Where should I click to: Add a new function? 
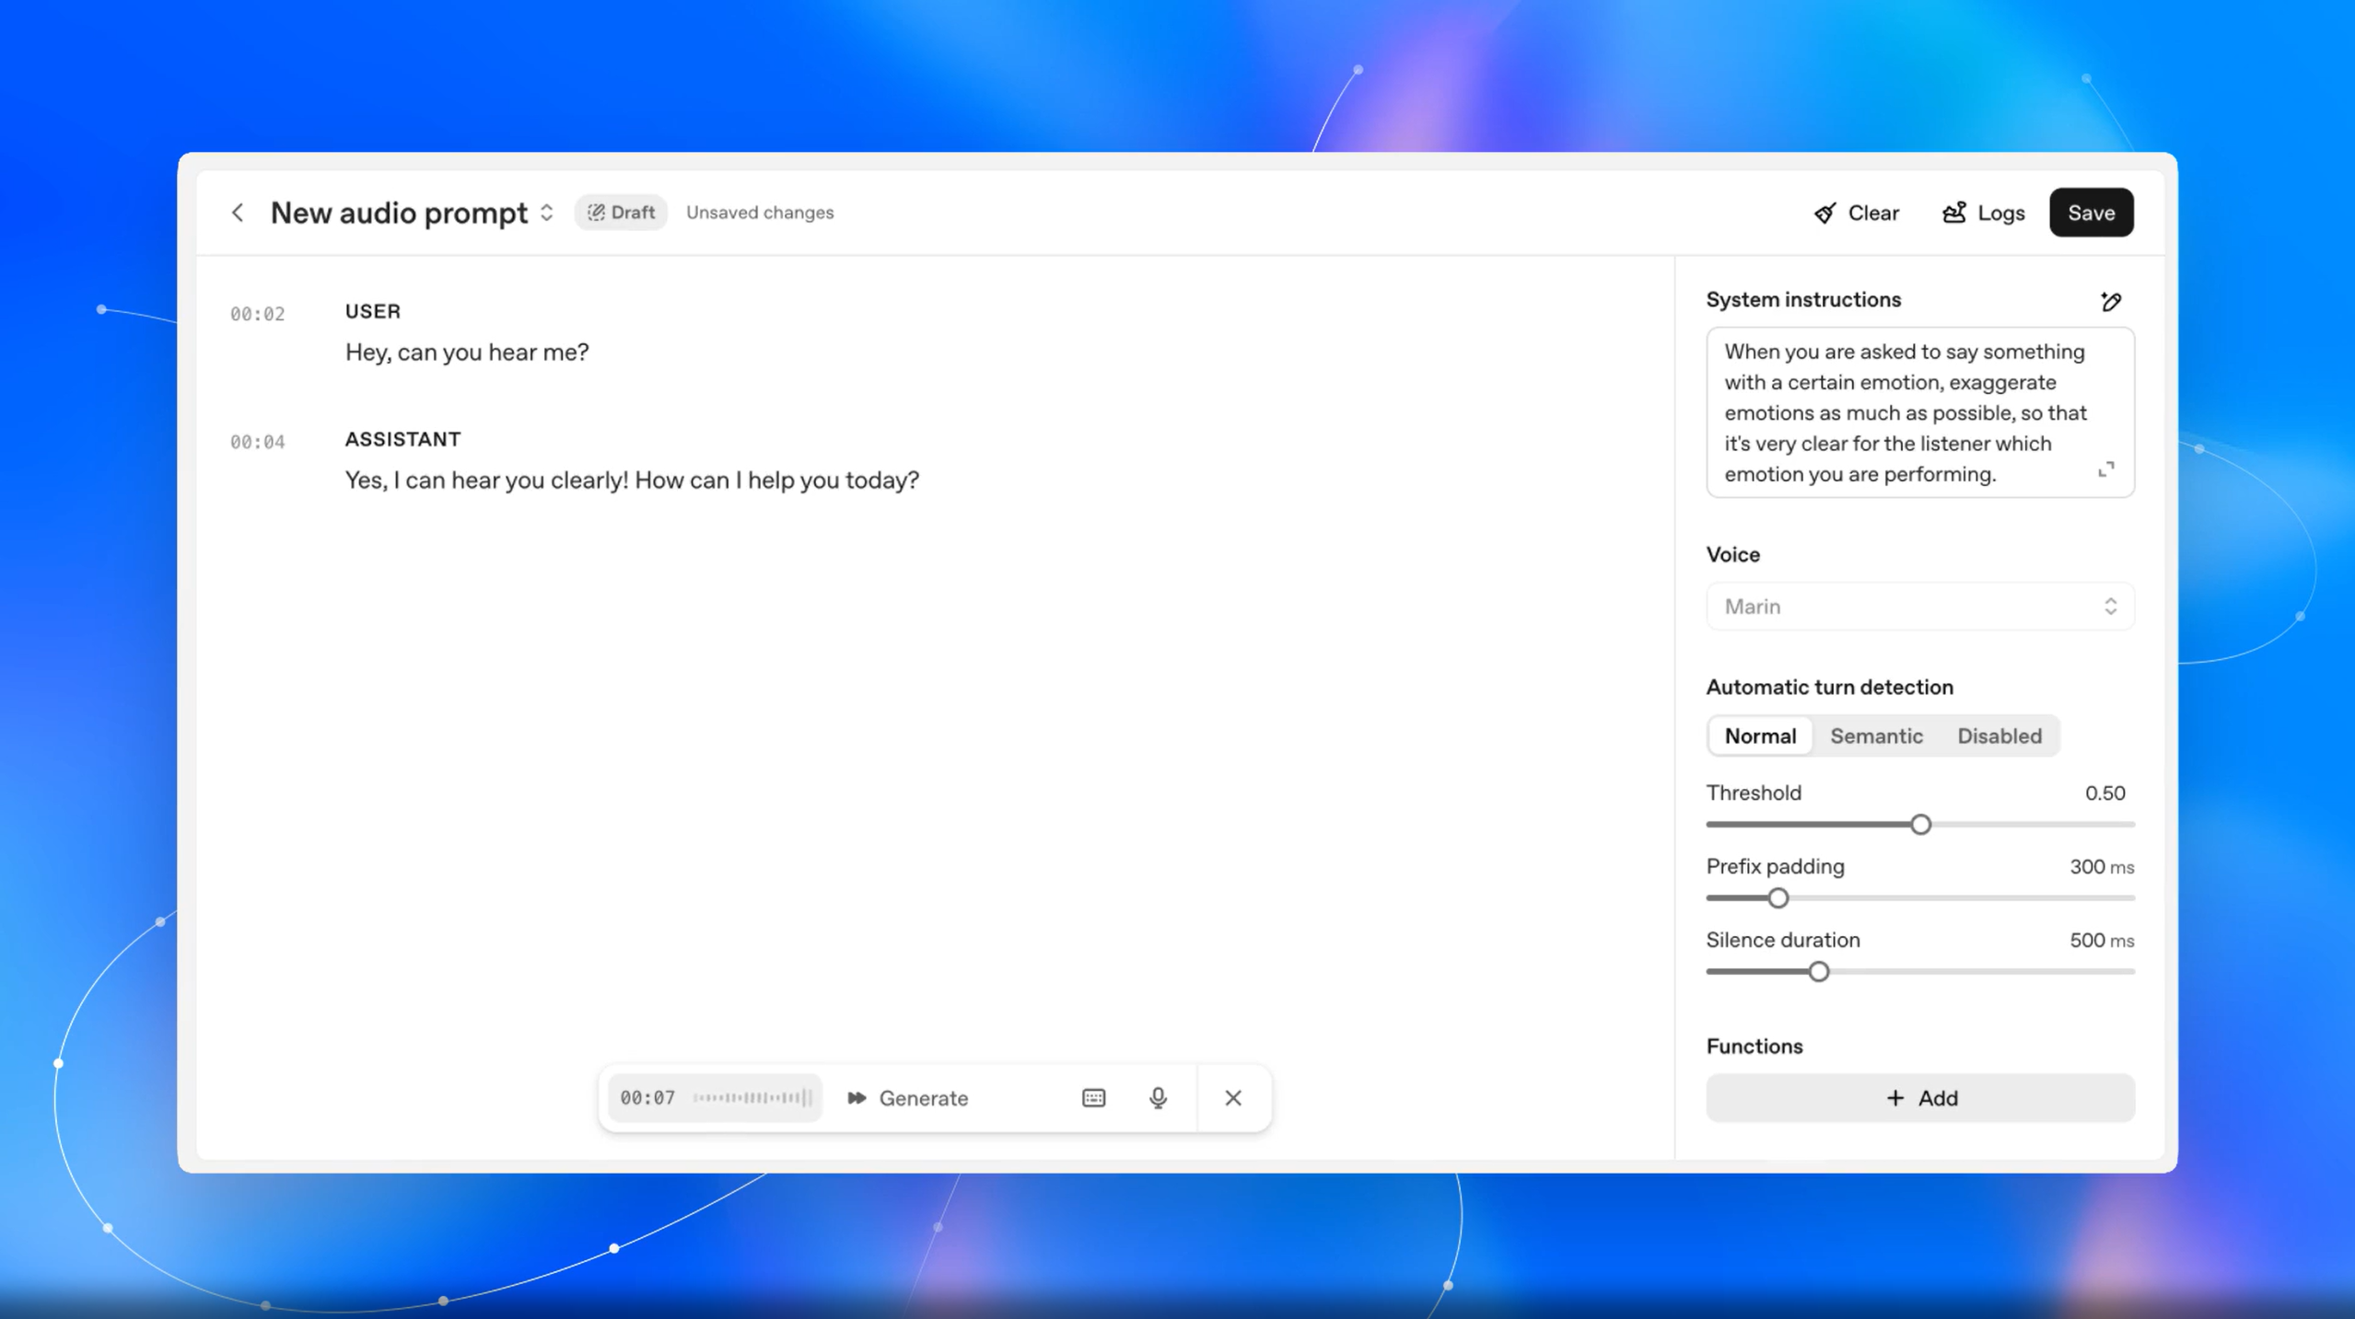(1919, 1098)
